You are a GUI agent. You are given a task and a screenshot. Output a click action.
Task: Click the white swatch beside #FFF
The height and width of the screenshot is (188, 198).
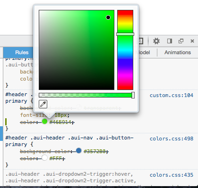coord(44,158)
